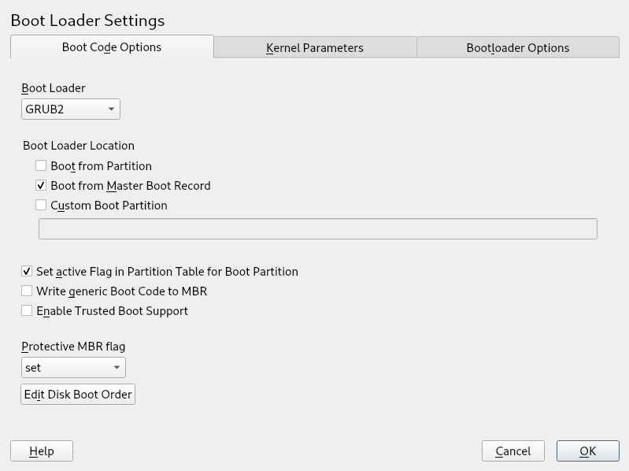This screenshot has width=629, height=471.
Task: Tick the Custom Boot Partition checkbox
Action: pos(41,206)
